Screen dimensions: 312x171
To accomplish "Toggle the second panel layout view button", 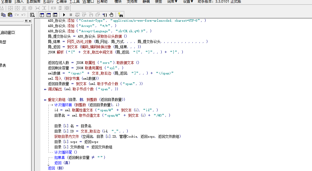I will coord(48,15).
